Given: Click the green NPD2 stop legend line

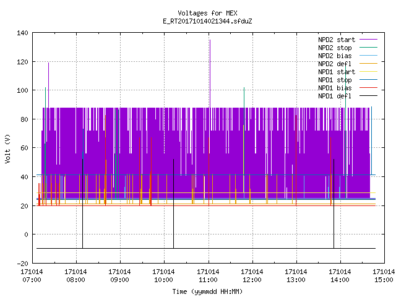Looking at the screenshot, I should [x=369, y=47].
